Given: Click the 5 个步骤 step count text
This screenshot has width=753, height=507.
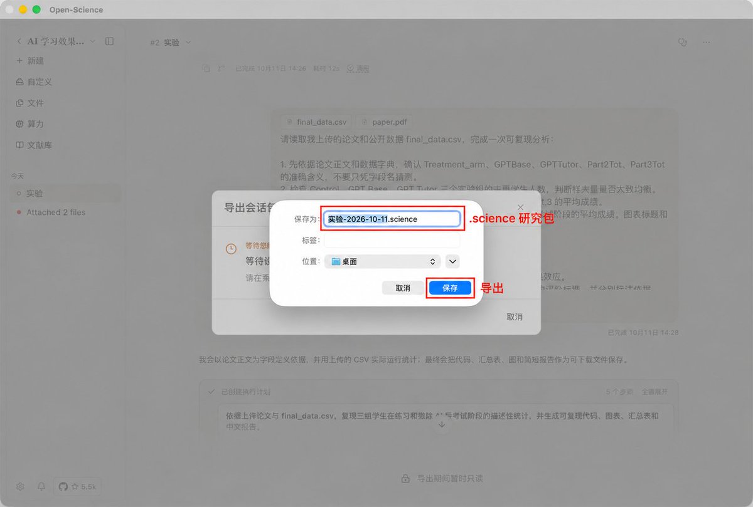Looking at the screenshot, I should pos(619,392).
